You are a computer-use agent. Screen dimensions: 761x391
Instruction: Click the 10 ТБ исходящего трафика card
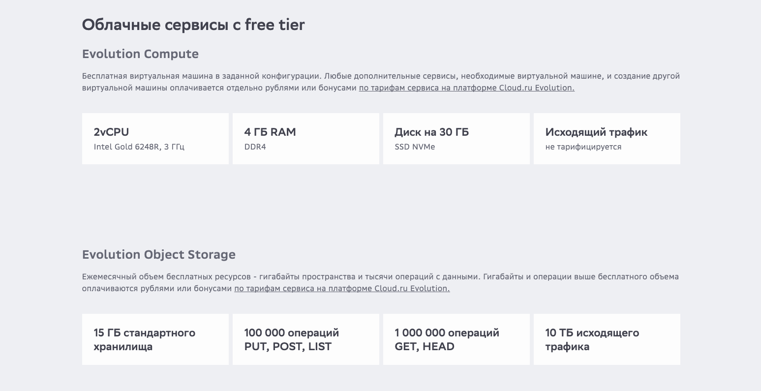607,339
